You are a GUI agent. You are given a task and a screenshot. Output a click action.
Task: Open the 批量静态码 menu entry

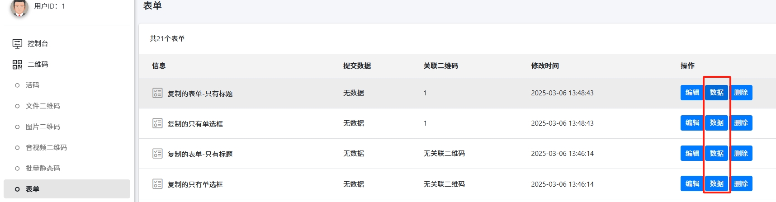coord(43,169)
